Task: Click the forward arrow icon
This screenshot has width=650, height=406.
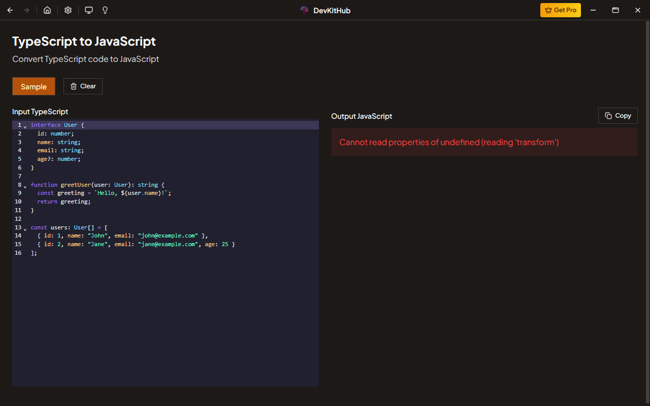Action: point(26,10)
